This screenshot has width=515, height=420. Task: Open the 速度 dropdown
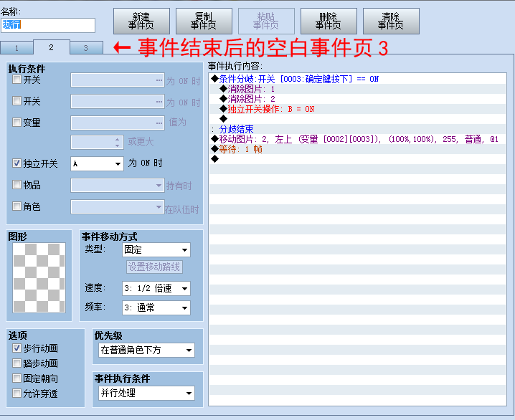(156, 289)
